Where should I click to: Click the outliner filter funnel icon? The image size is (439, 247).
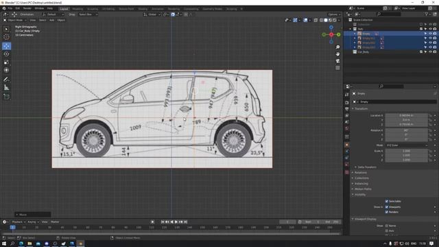tap(427, 14)
